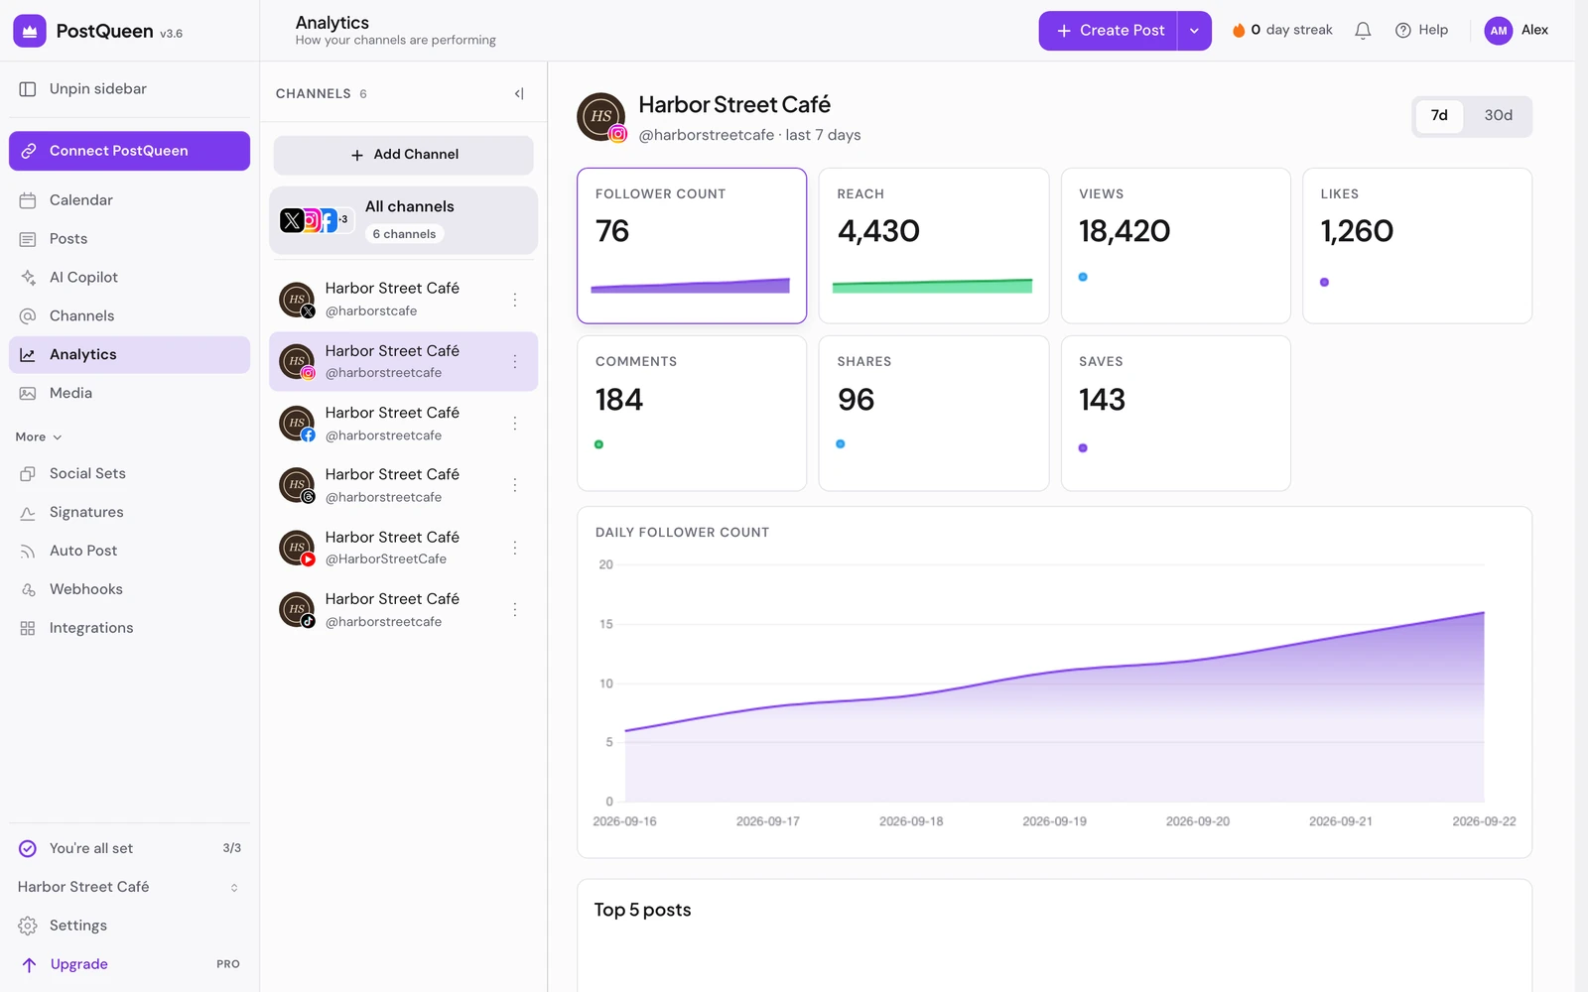This screenshot has width=1588, height=992.
Task: Click the streak flame icon
Action: coord(1239,31)
